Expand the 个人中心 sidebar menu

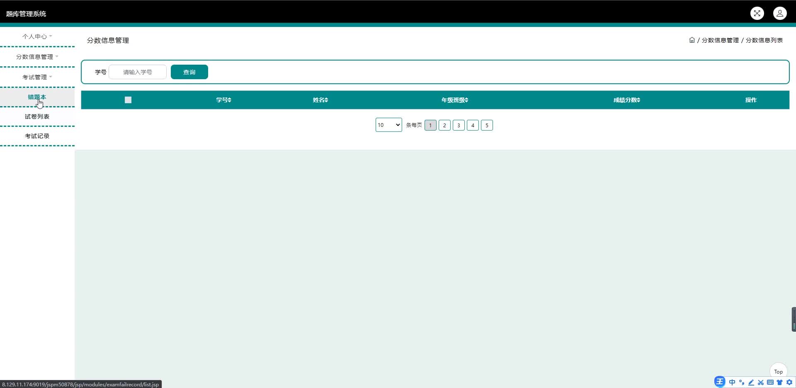pyautogui.click(x=37, y=36)
